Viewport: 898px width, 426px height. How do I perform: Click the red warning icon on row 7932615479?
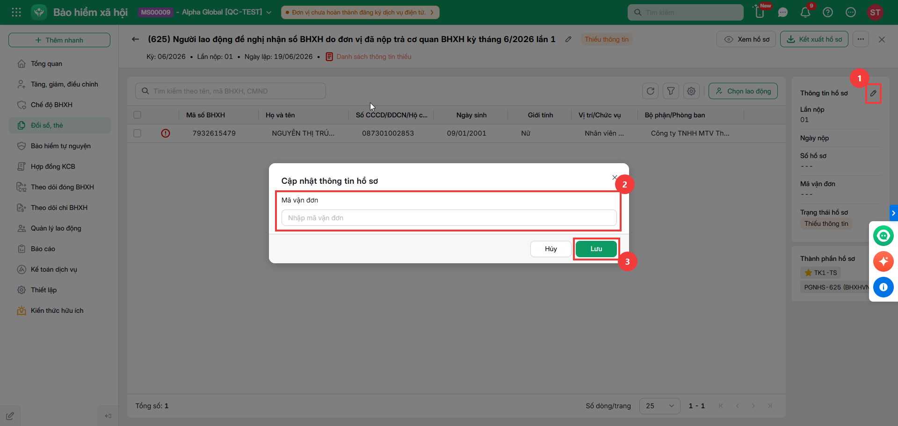click(x=166, y=133)
